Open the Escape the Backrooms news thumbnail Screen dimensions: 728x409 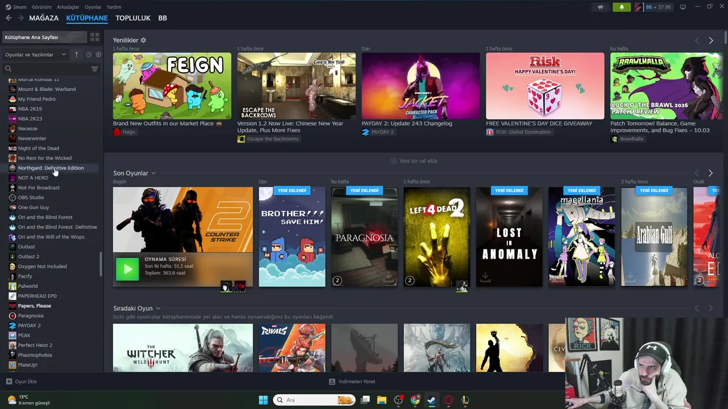point(296,86)
